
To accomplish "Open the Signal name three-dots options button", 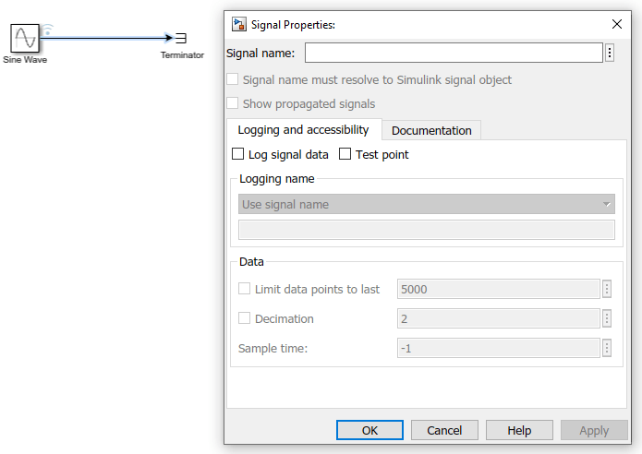I will coord(610,53).
